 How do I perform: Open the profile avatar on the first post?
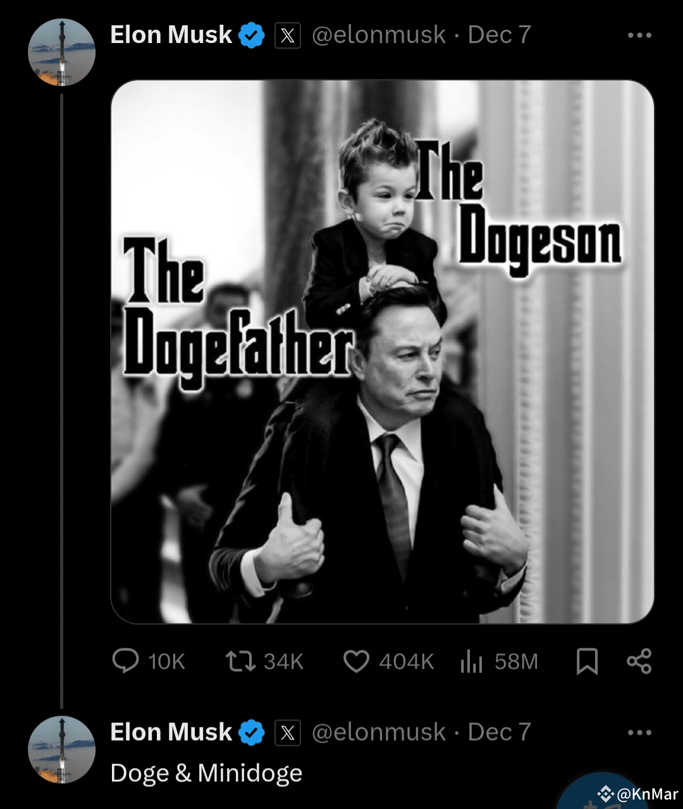coord(61,53)
